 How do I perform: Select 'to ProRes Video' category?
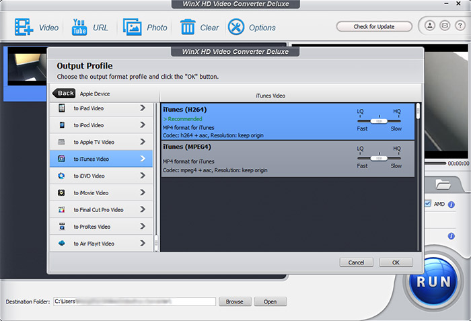point(101,227)
